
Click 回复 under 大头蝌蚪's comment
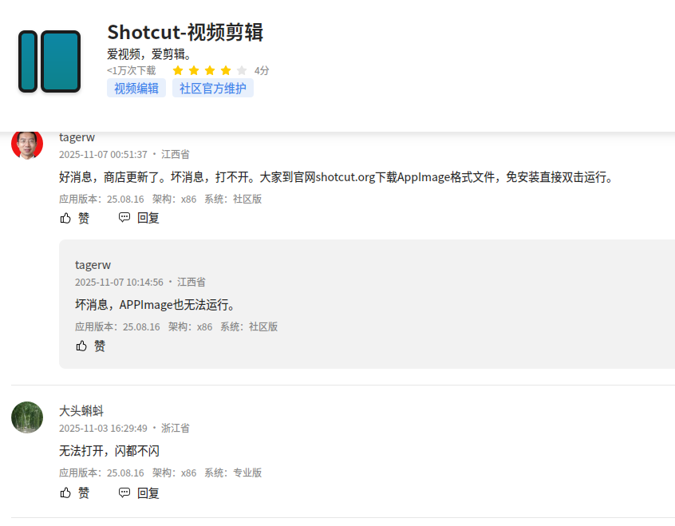[x=148, y=492]
